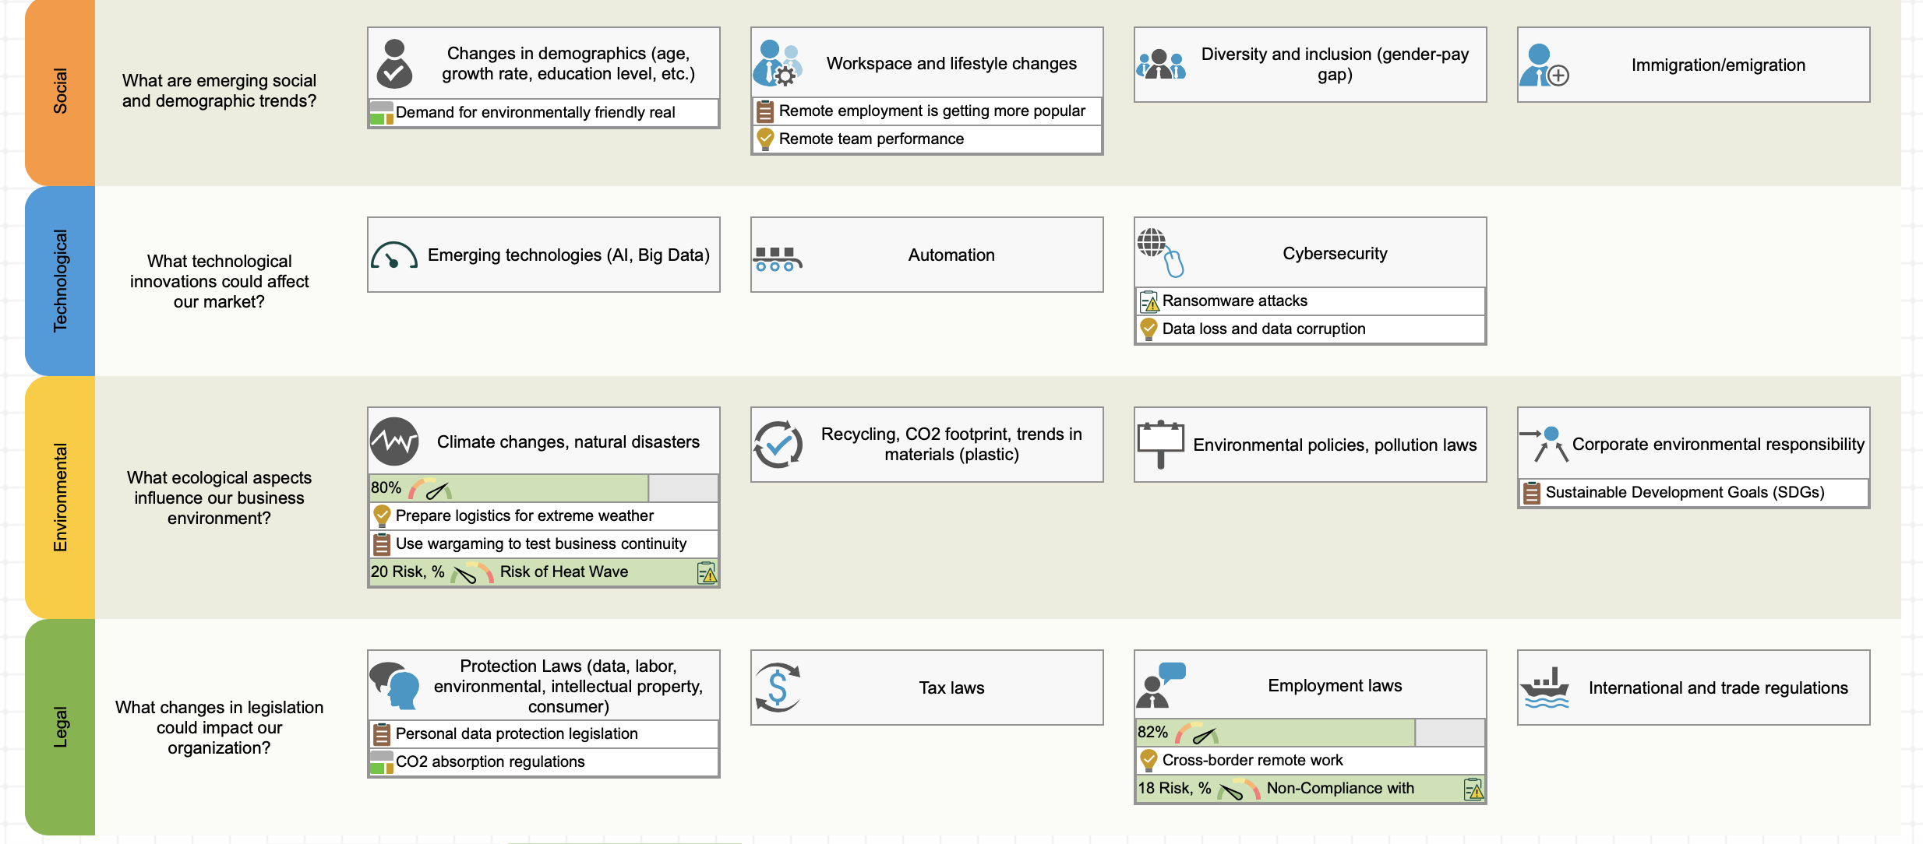Image resolution: width=1923 pixels, height=844 pixels.
Task: Click the Employment laws speech bubble icon
Action: (1160, 684)
